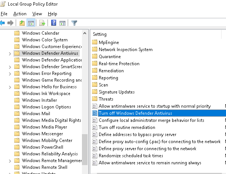Viewport: 226px width, 174px height.
Task: Select Windows Installer in tree
Action: [x=39, y=100]
